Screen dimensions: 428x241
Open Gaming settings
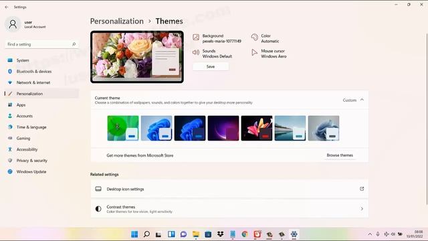coord(41,139)
